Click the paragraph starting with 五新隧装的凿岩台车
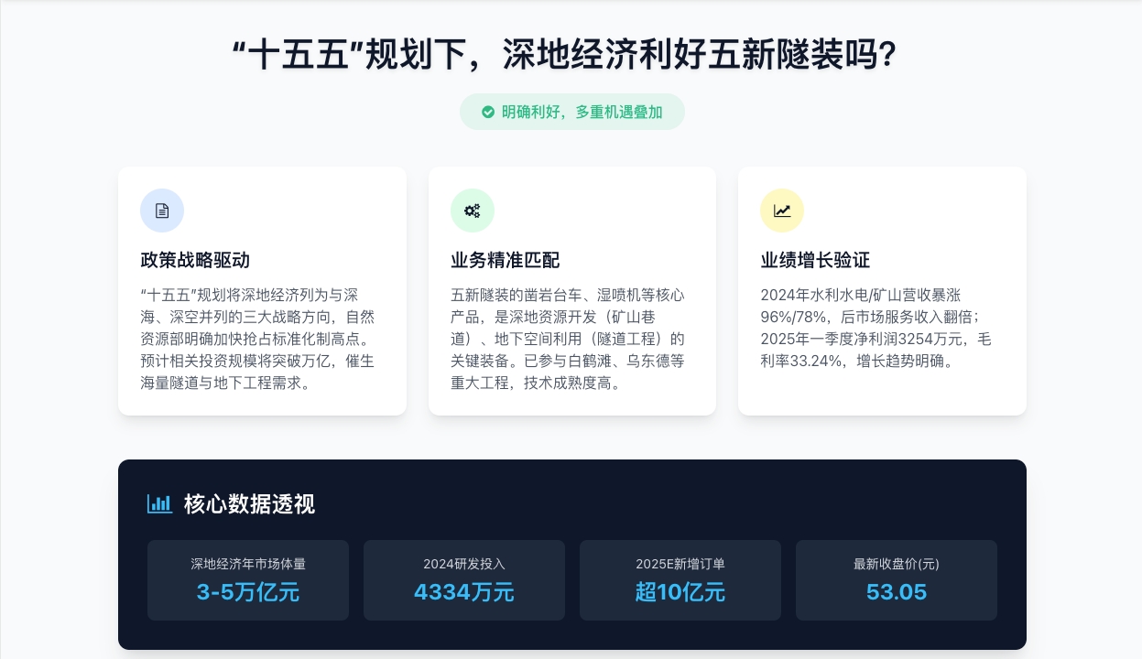 570,339
